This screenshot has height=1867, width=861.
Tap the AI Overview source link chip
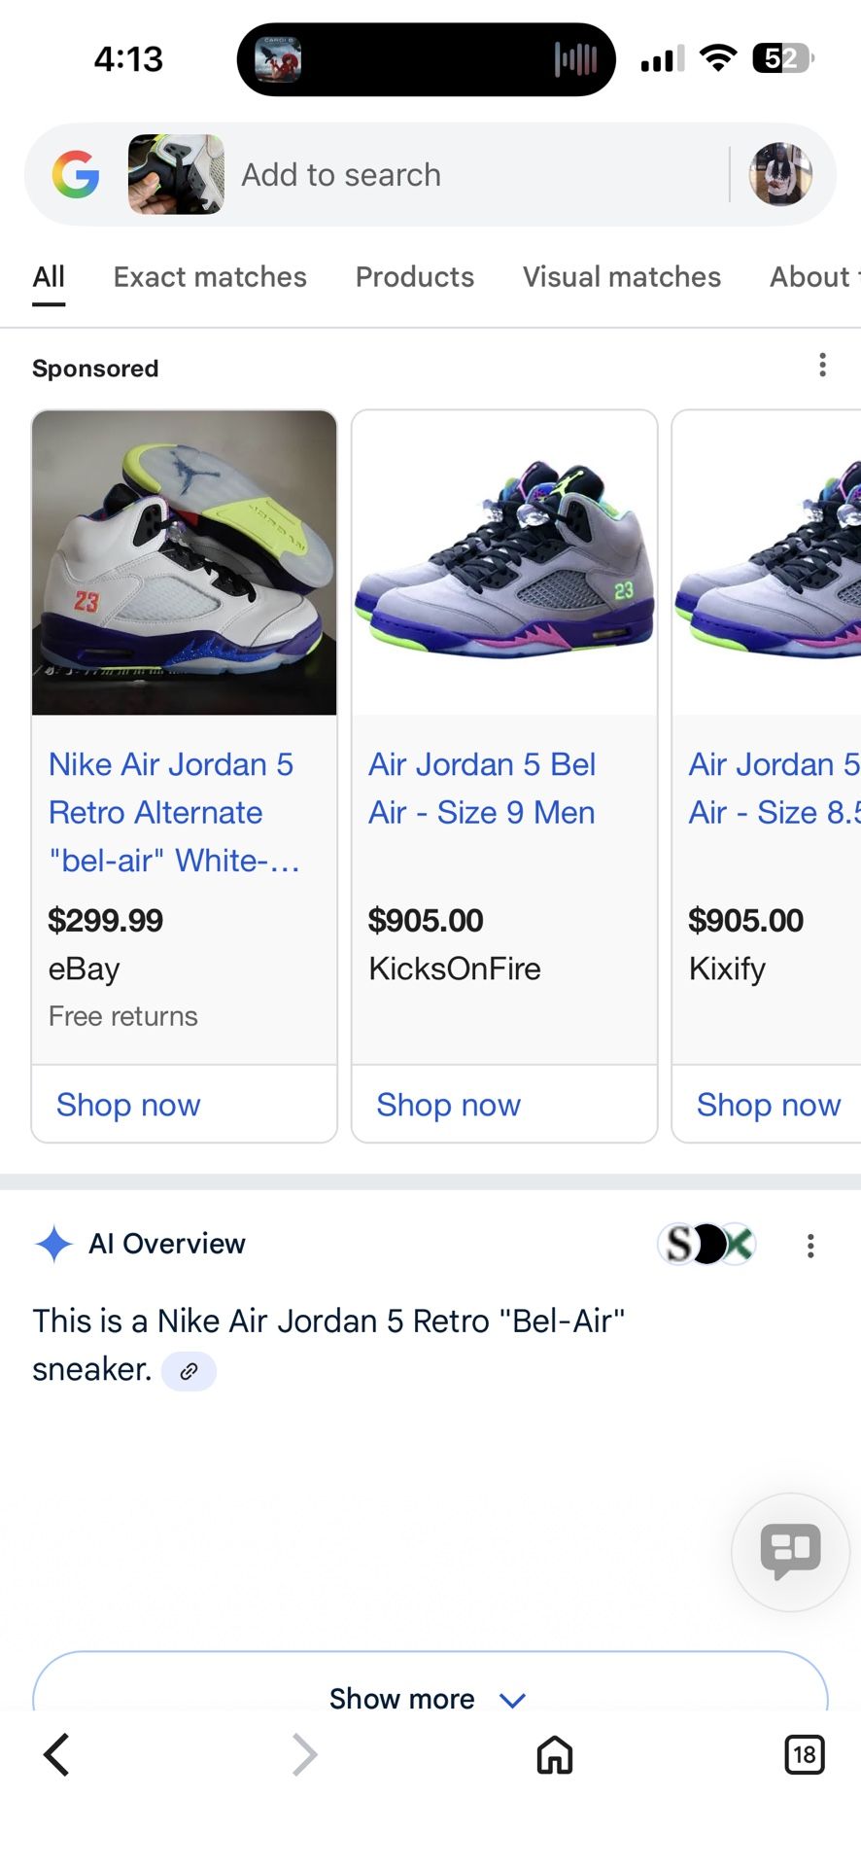click(x=189, y=1371)
